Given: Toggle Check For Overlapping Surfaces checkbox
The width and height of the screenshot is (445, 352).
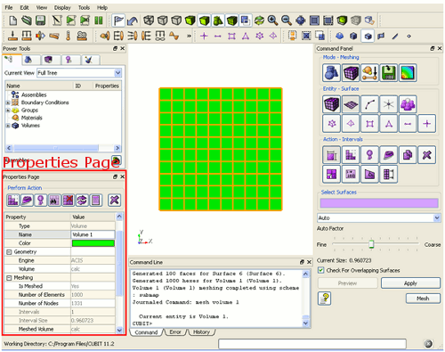Looking at the screenshot, I should click(x=320, y=270).
